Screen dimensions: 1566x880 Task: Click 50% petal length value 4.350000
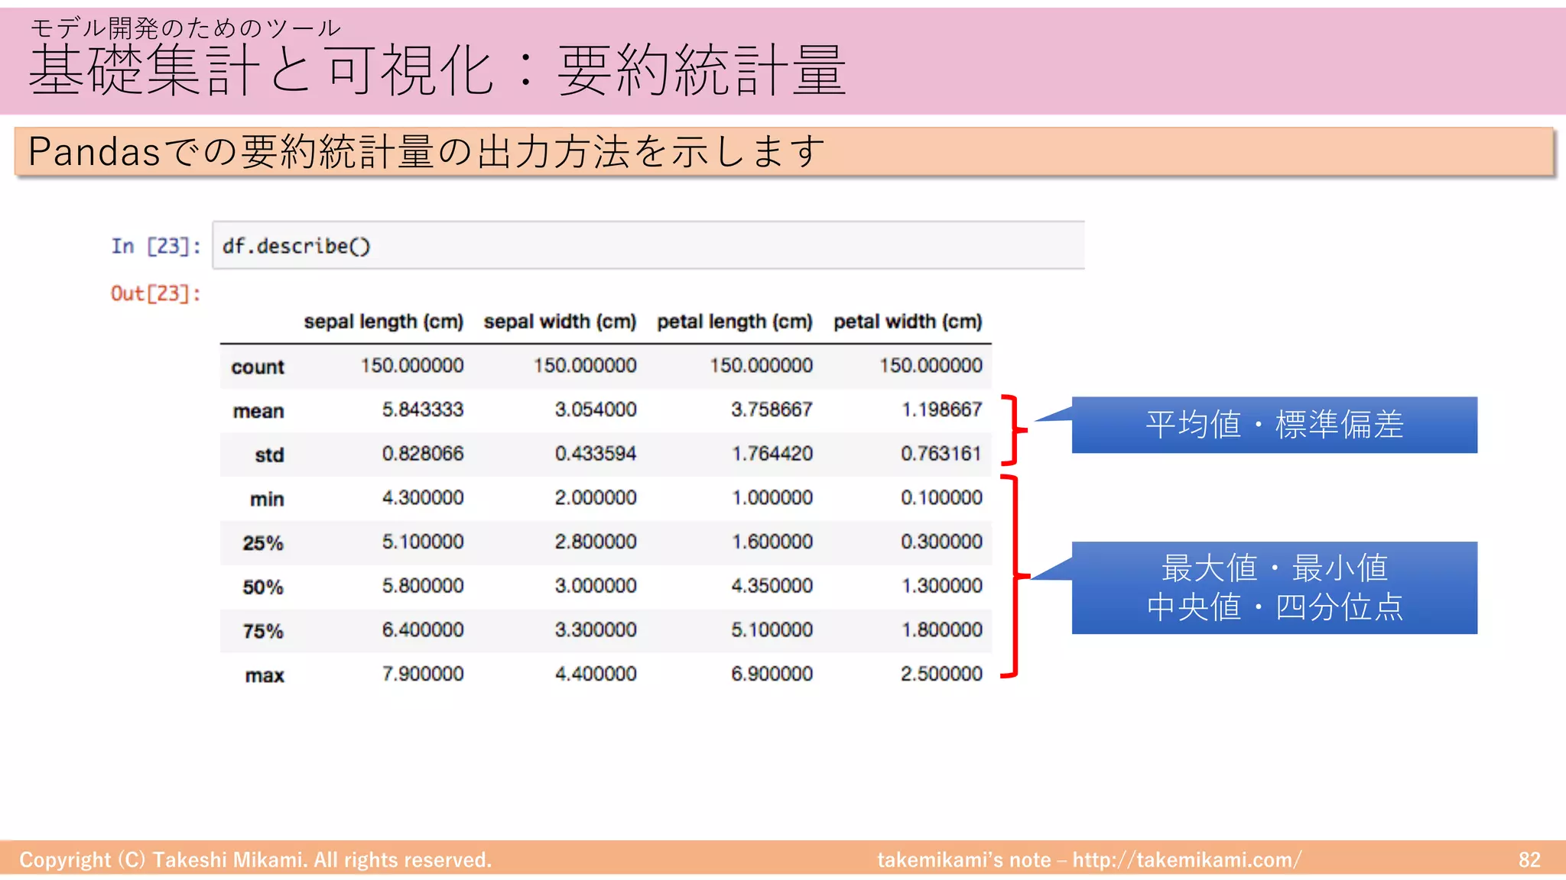(772, 586)
